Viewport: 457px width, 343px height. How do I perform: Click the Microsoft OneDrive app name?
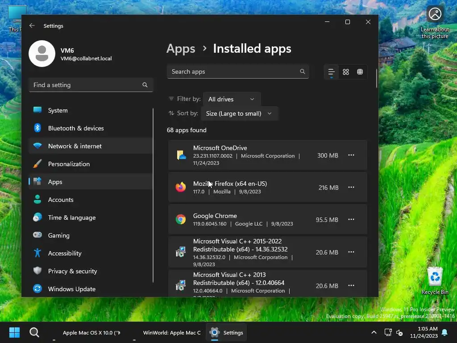point(220,148)
